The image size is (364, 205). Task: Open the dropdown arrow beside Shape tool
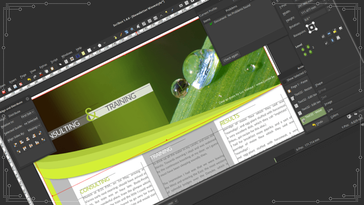point(94,48)
